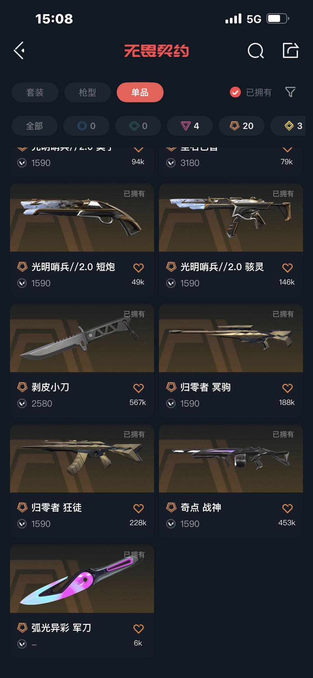Open the 光明哨兵//2.0 短炮 skin image

coord(82,218)
